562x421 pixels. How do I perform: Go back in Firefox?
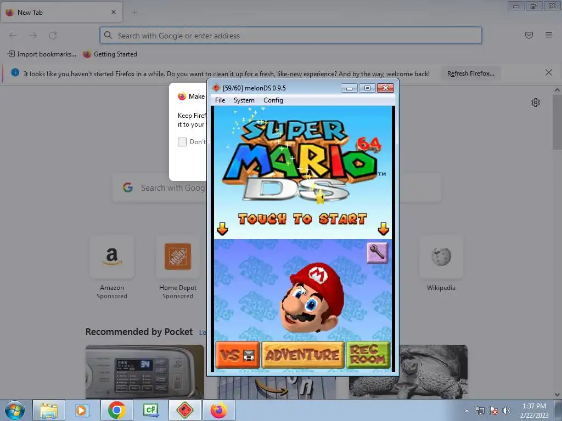point(13,36)
